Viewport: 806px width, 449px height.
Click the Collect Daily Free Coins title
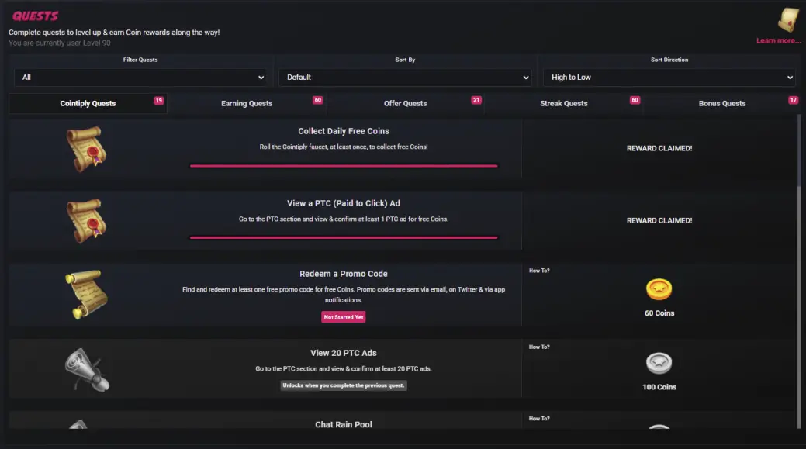[344, 131]
